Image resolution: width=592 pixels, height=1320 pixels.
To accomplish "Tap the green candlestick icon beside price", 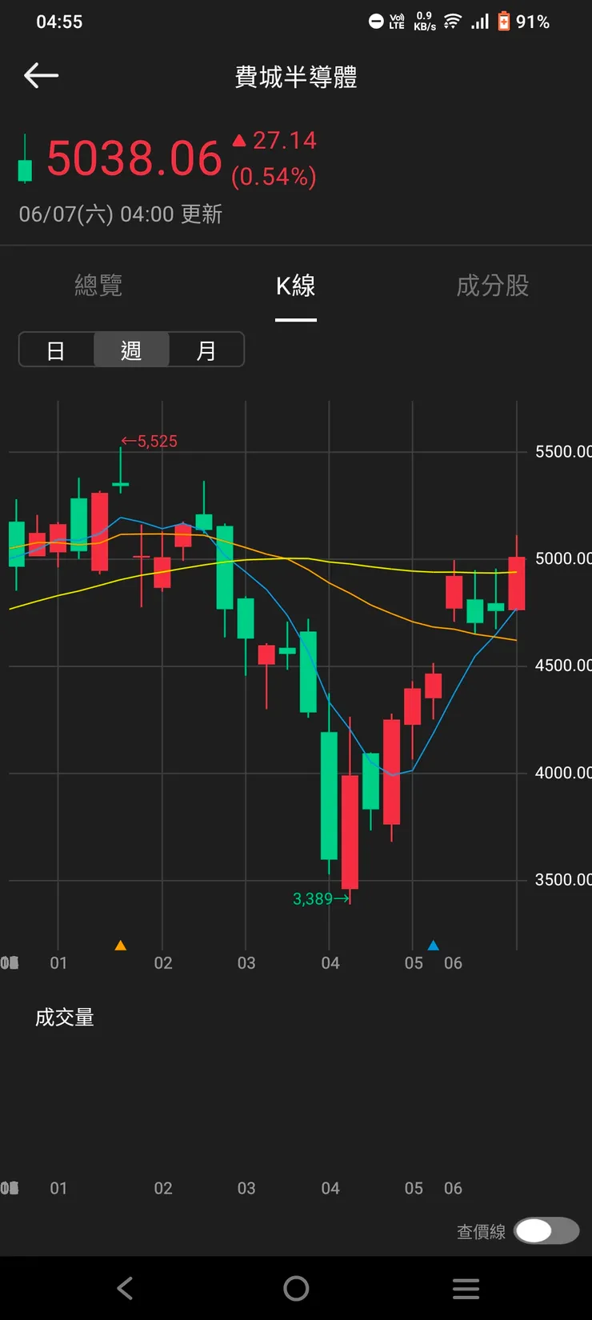I will point(26,159).
